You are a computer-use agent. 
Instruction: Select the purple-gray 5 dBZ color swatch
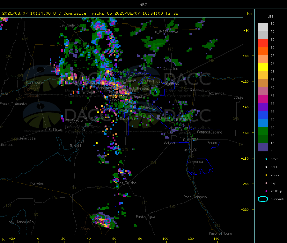pos(263,147)
